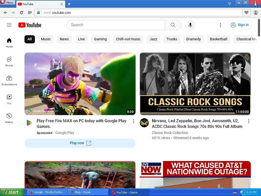Screen dimensions: 261x196
Task: Select the Dramedy filter chip
Action: tap(193, 39)
